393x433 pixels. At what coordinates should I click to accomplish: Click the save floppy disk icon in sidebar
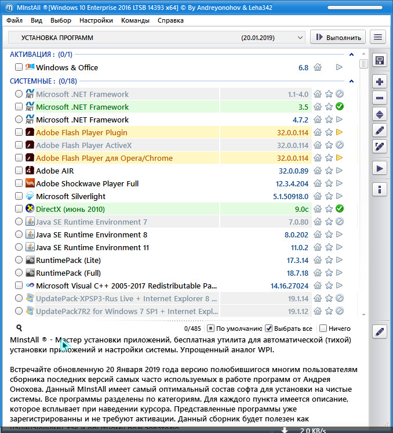click(x=380, y=60)
